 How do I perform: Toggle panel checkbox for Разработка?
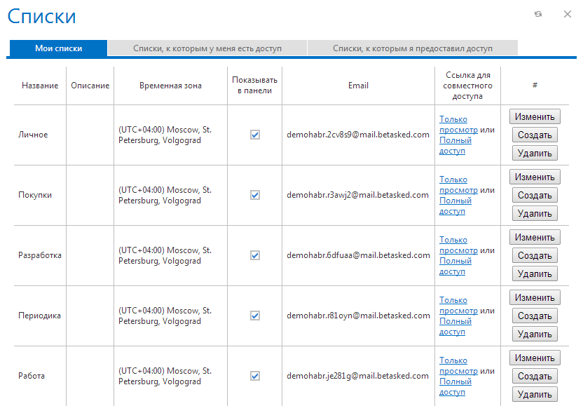[x=254, y=255]
